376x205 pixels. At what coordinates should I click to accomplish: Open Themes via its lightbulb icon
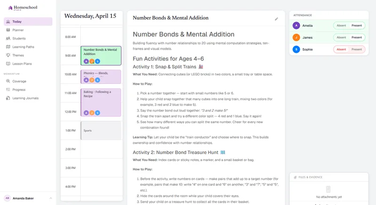tap(8, 55)
